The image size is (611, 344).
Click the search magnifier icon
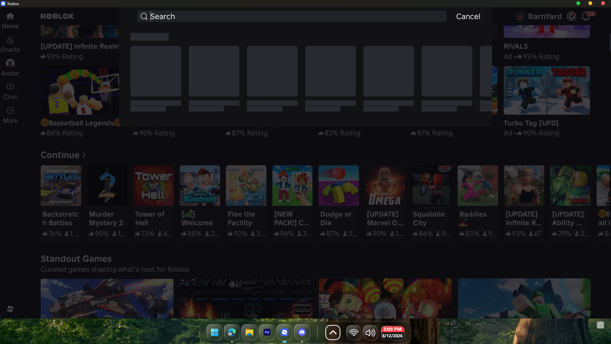coord(144,16)
